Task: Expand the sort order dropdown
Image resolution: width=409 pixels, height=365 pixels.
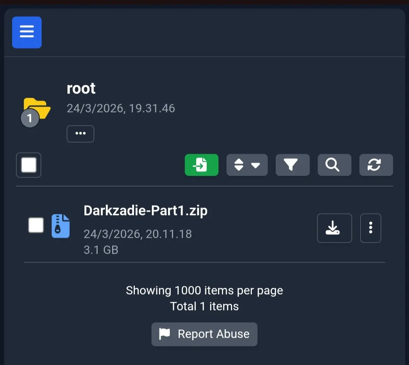Action: point(247,165)
